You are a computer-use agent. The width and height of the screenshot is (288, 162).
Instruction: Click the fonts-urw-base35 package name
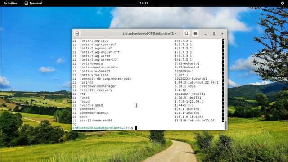(x=95, y=71)
